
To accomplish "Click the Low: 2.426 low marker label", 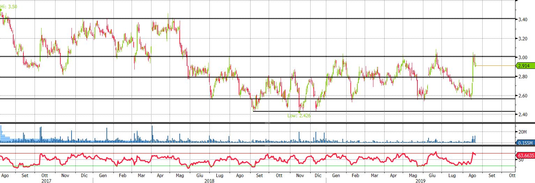I will 299,116.
